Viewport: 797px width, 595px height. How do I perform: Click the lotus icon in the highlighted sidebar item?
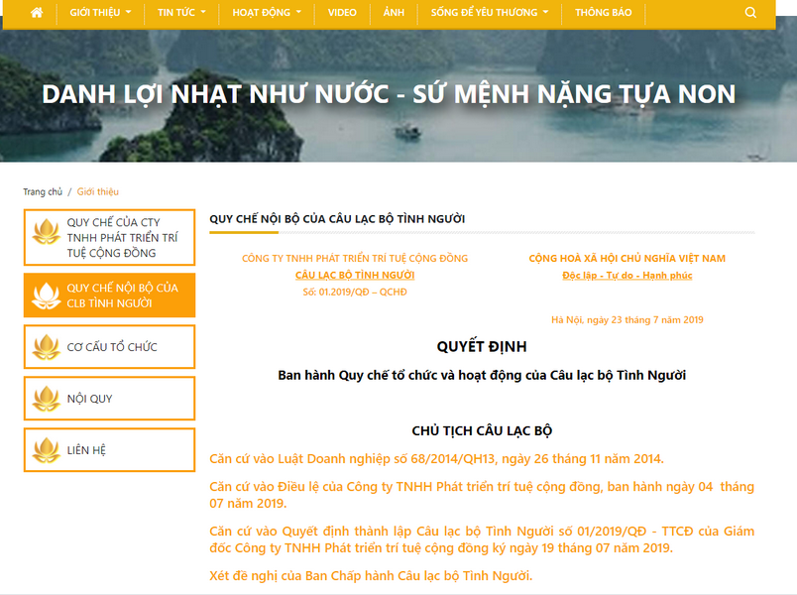coord(45,295)
